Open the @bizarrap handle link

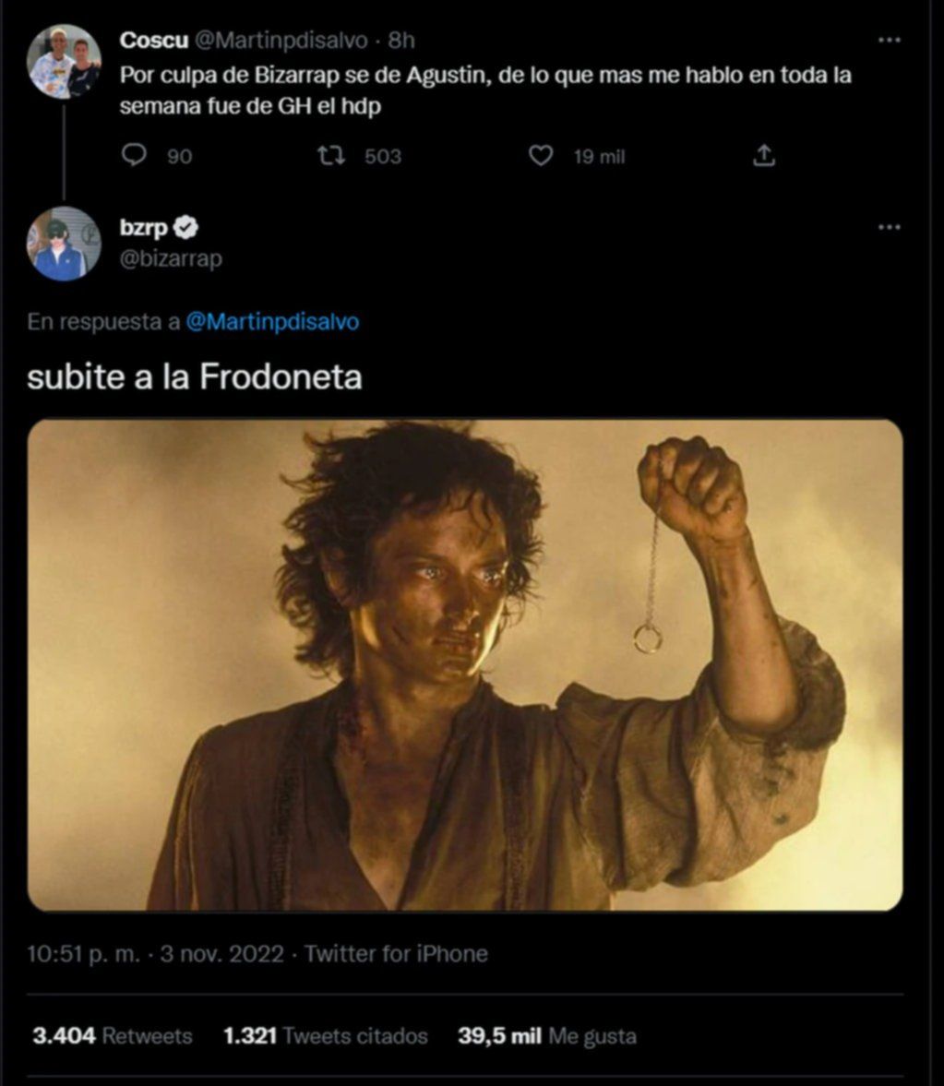(x=171, y=259)
